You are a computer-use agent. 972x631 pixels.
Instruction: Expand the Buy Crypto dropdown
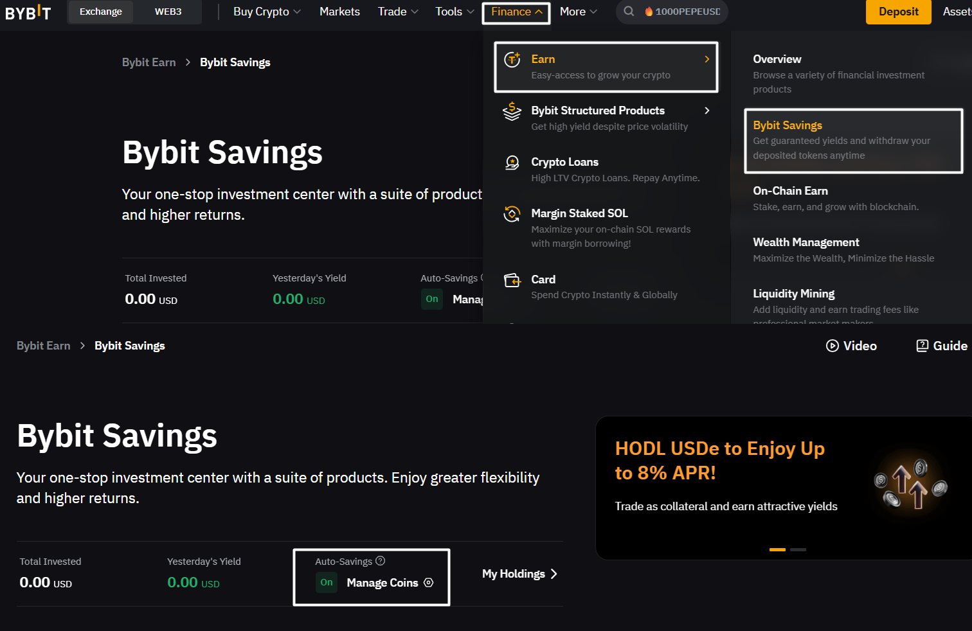pos(267,12)
